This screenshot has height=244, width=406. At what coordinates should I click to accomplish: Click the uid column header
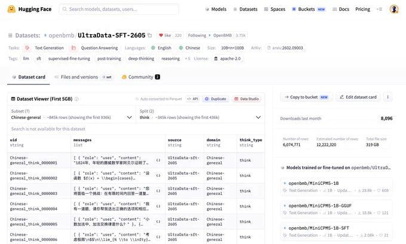[39, 142]
